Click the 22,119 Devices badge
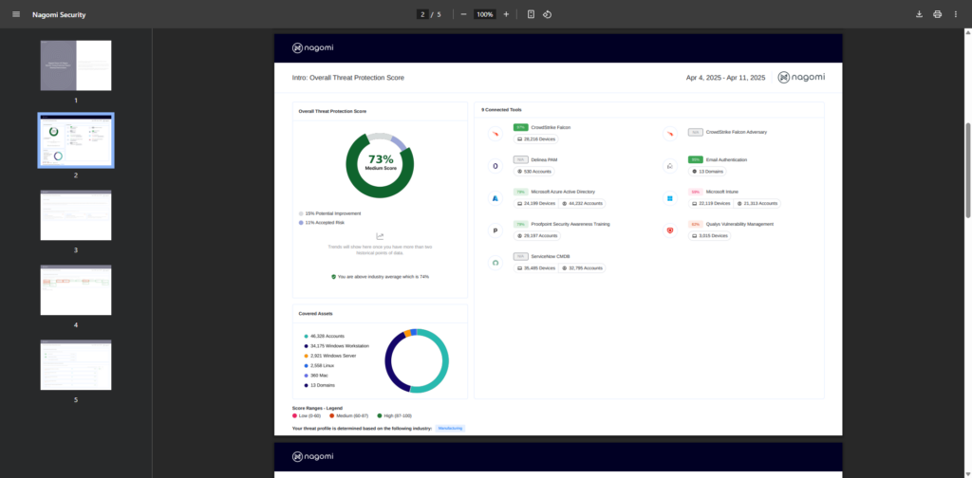 711,203
